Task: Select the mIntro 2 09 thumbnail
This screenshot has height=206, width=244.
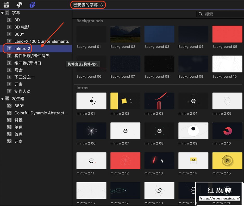Action: point(193,131)
